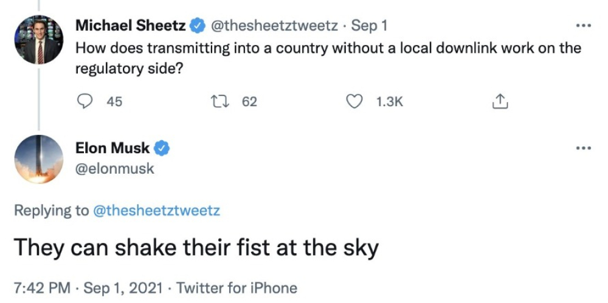Click the reply icon on Michael Sheetz's tweet
This screenshot has width=608, height=303.
pyautogui.click(x=85, y=101)
